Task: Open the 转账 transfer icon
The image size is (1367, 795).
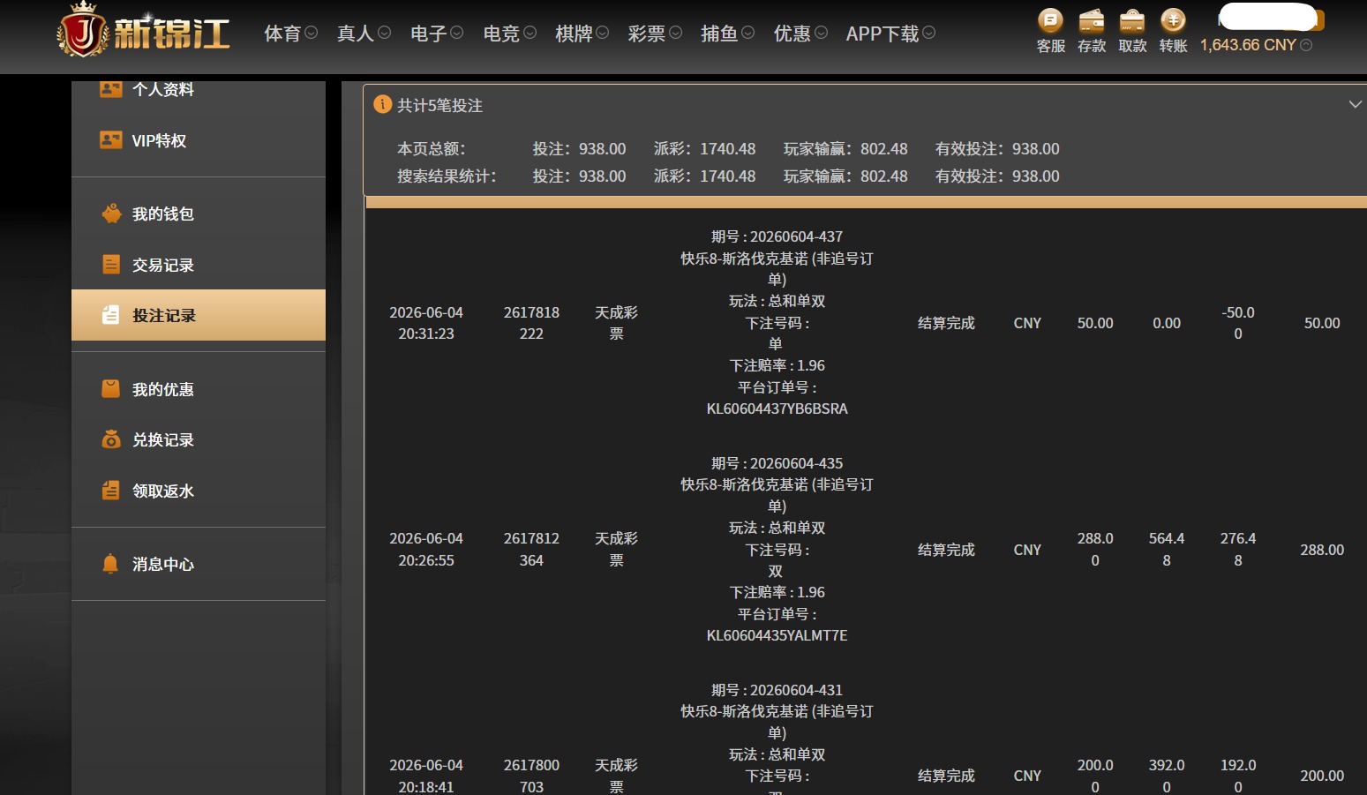Action: (1173, 19)
